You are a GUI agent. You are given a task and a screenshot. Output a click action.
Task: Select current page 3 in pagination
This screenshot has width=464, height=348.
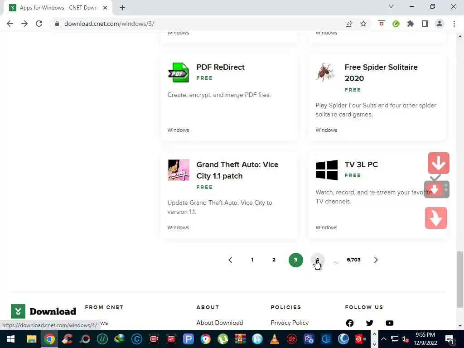[295, 260]
